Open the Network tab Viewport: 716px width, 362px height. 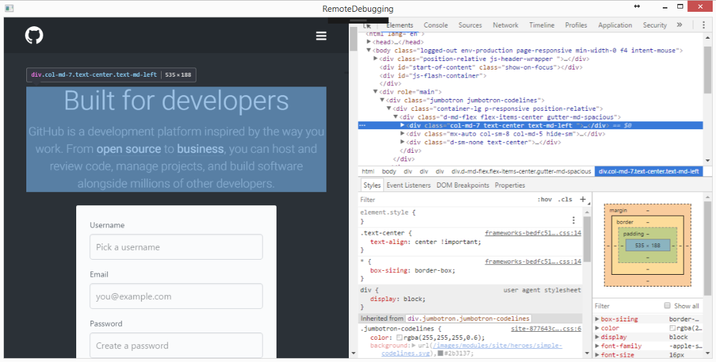click(506, 25)
